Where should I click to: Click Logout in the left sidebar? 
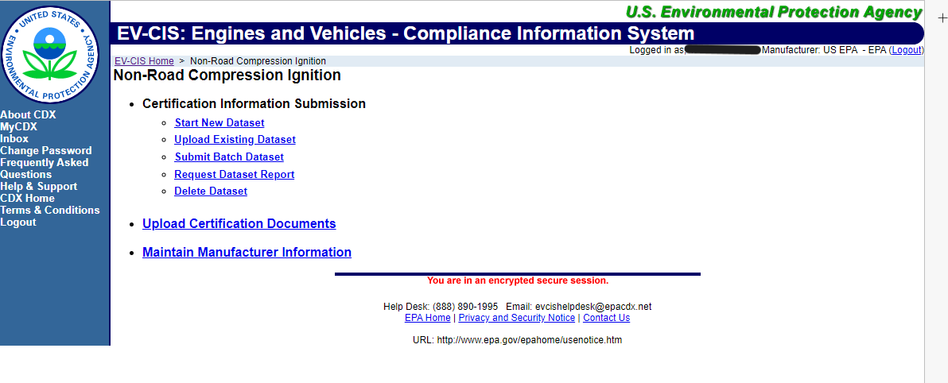pyautogui.click(x=18, y=222)
